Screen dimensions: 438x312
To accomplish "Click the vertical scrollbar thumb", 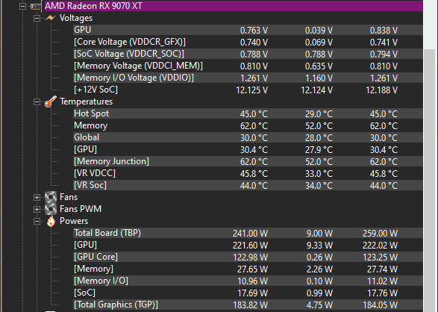I will [429, 181].
